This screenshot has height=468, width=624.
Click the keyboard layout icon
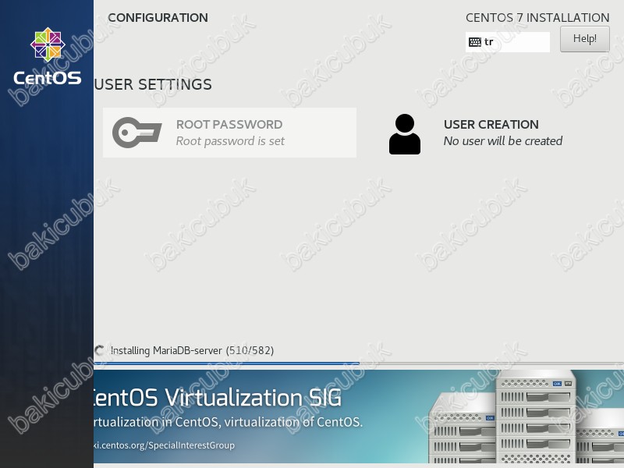[475, 42]
